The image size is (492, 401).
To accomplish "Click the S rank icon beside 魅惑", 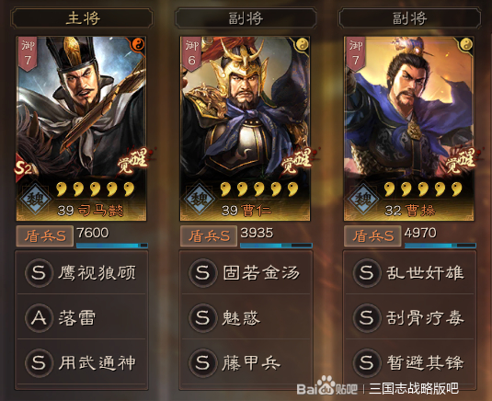I will coord(202,318).
